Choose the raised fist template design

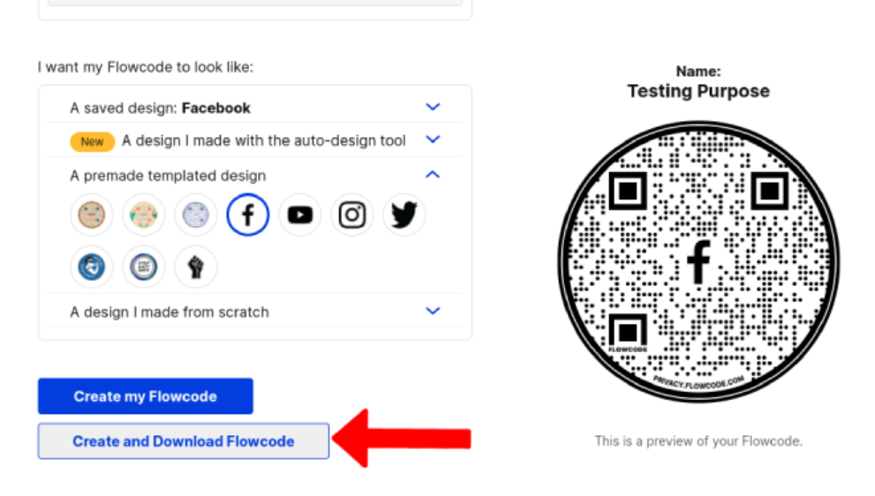[196, 267]
